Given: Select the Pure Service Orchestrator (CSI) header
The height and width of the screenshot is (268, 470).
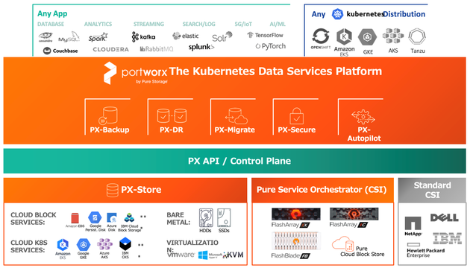Looking at the screenshot, I should [322, 191].
